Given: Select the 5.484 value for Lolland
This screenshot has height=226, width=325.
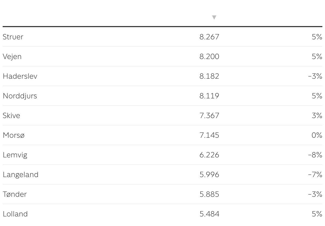Looking at the screenshot, I should click(209, 214).
